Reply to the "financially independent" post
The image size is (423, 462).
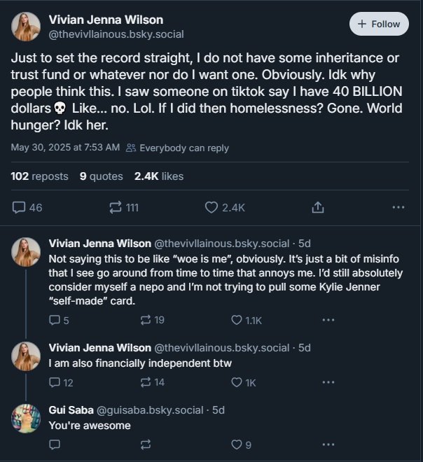(55, 382)
